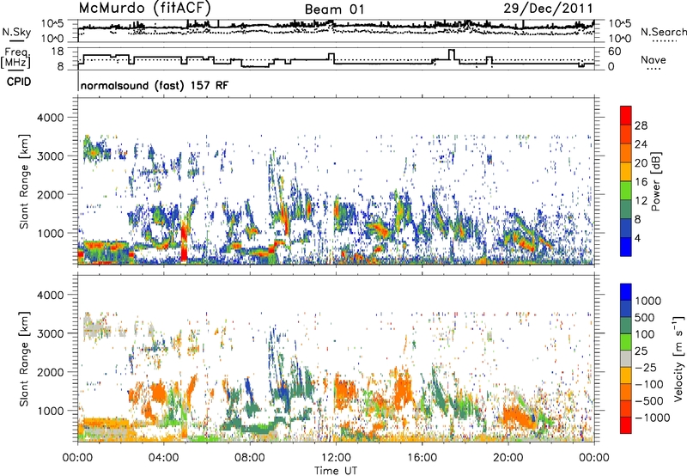Click the "Velocity [m s-1]" color bar title
Viewport: 687px width, 476px height.
678,358
